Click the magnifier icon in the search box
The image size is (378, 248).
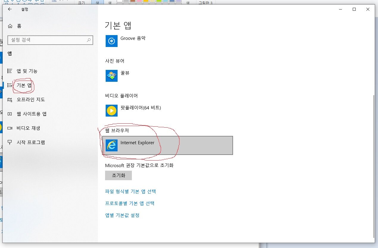coord(89,40)
